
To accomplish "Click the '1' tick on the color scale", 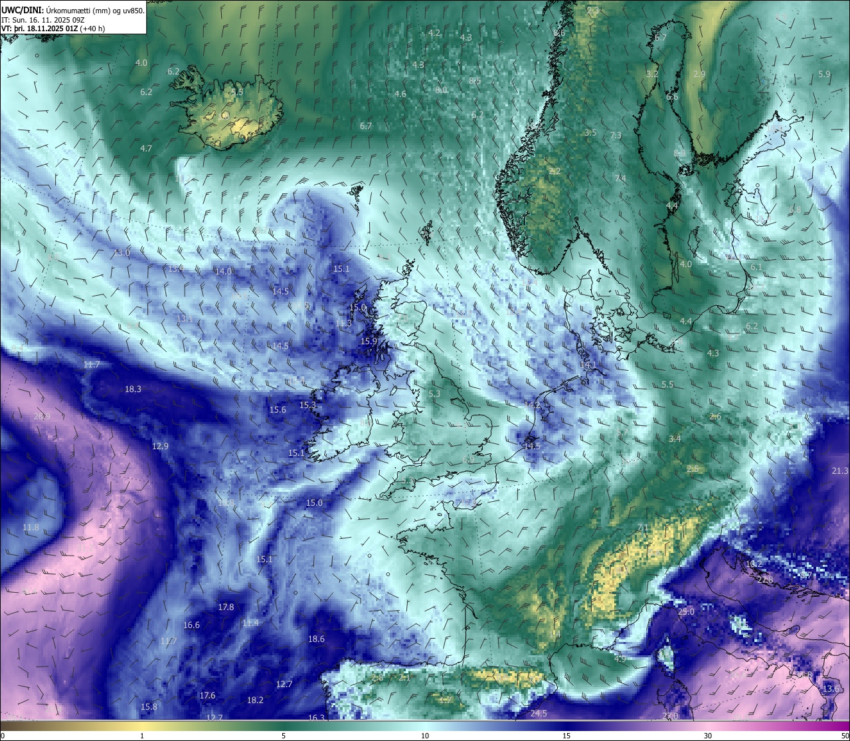I will [142, 736].
